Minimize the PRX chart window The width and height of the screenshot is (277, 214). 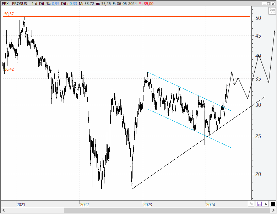(x=264, y=4)
